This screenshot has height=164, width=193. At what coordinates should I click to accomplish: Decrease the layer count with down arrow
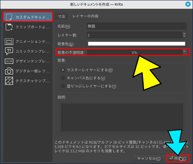184,36
